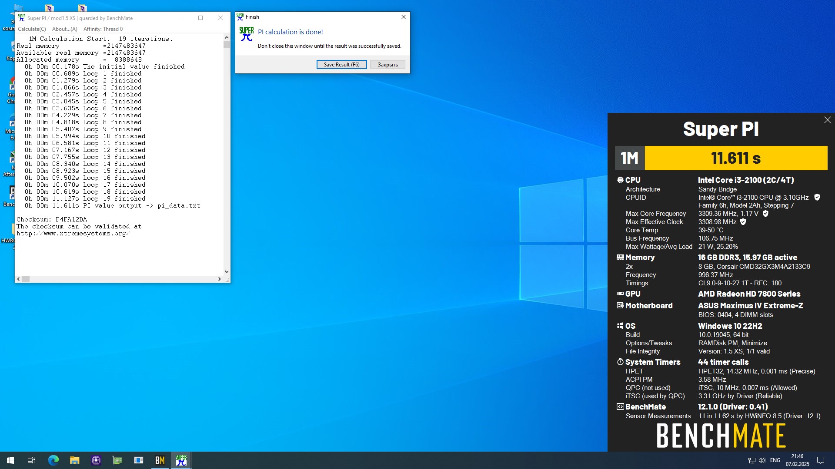Image resolution: width=835 pixels, height=469 pixels.
Task: Click the horizontal scrollbar thumb in Super PI
Action: tap(26, 279)
